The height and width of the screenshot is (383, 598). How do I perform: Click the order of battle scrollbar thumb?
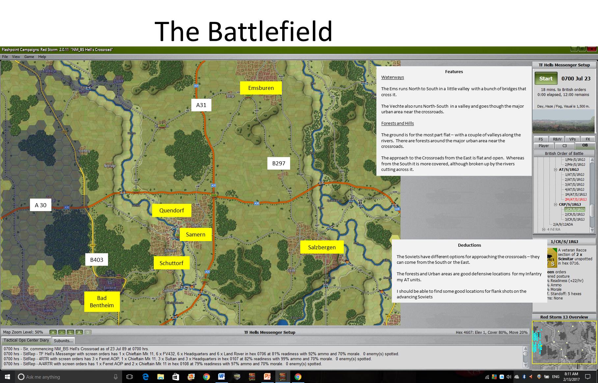click(x=592, y=211)
